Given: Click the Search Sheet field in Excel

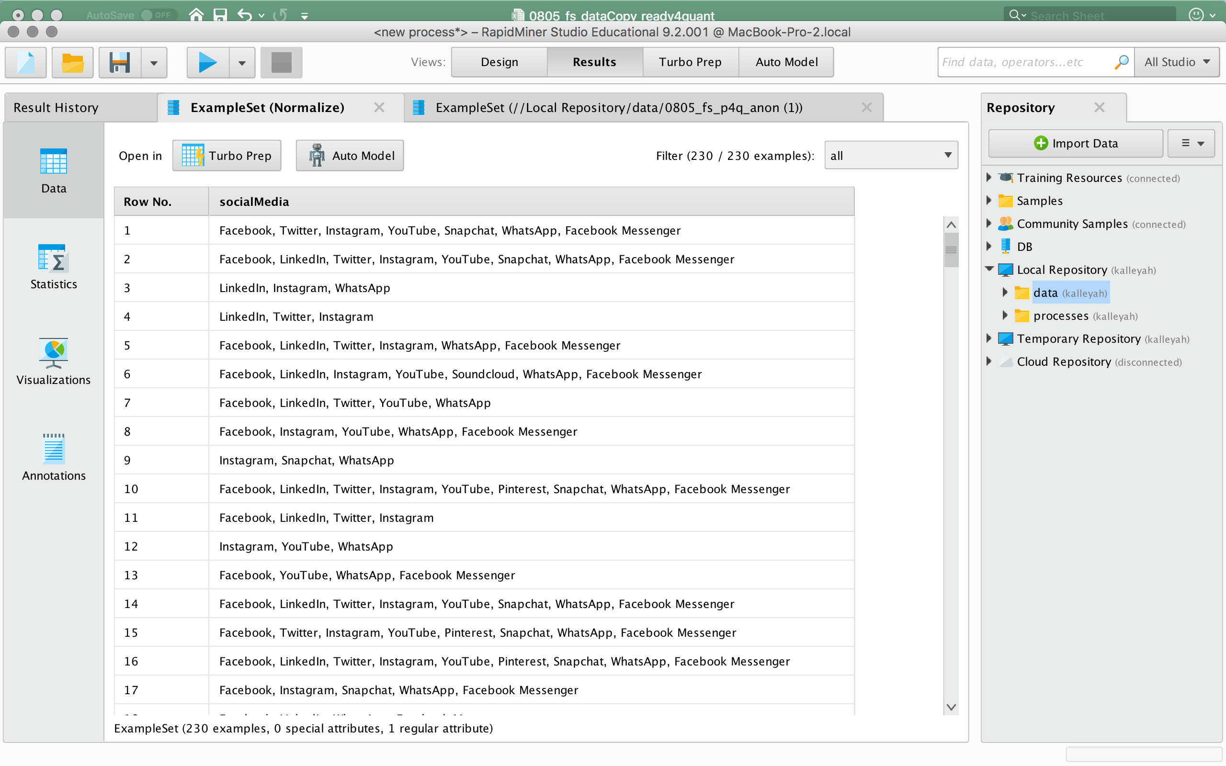Looking at the screenshot, I should point(1089,15).
